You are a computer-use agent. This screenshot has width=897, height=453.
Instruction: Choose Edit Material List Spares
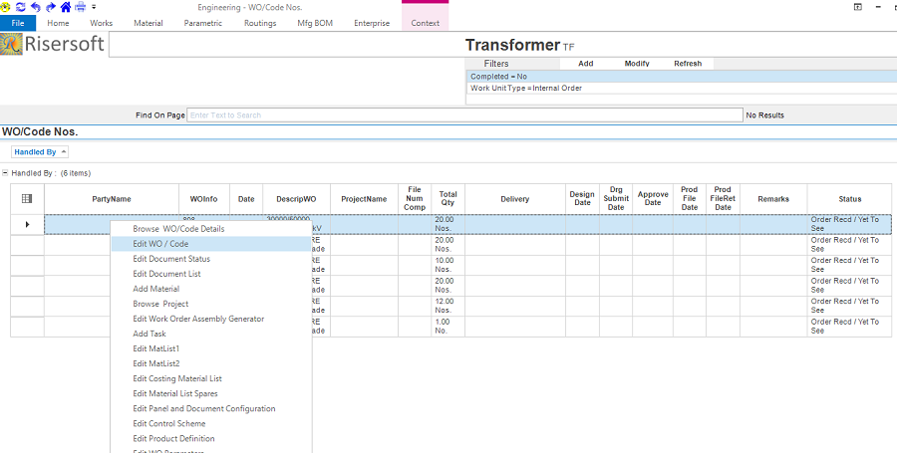pyautogui.click(x=211, y=393)
